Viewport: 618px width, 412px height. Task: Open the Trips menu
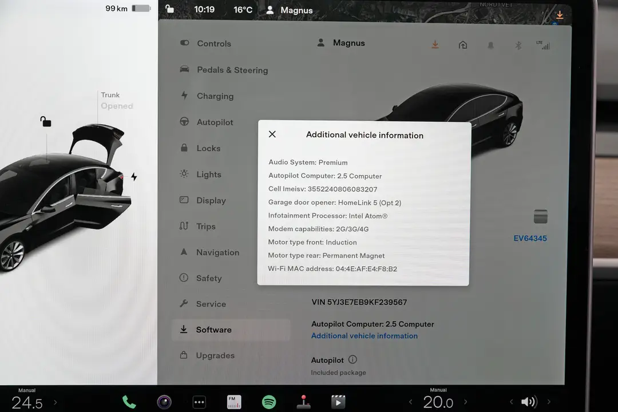(197, 226)
